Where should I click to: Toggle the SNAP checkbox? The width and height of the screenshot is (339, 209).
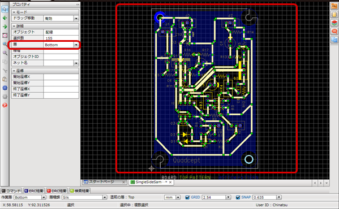click(x=238, y=197)
